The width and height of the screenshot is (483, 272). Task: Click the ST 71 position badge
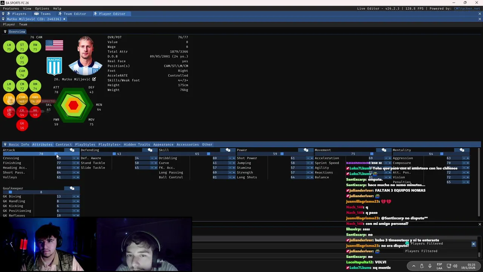(x=22, y=47)
